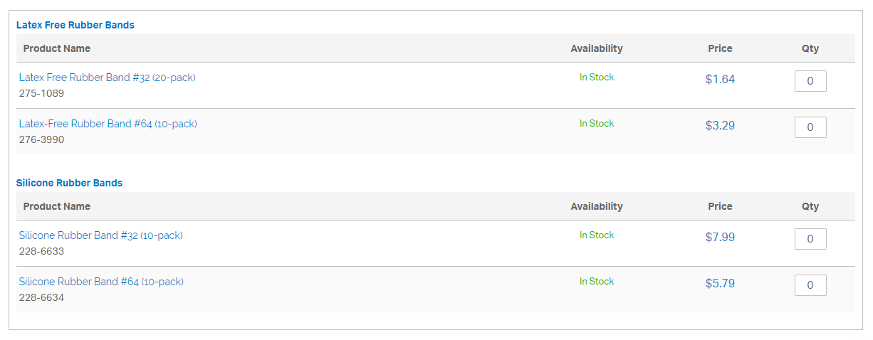Screen dimensions: 873x340
Task: Focus quantity field for Latex Free Band #32
Action: [810, 81]
